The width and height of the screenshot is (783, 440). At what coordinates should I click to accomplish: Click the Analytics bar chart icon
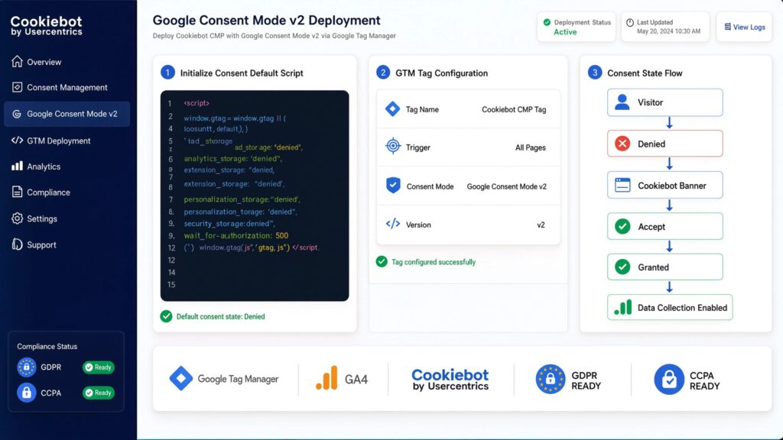[x=17, y=166]
